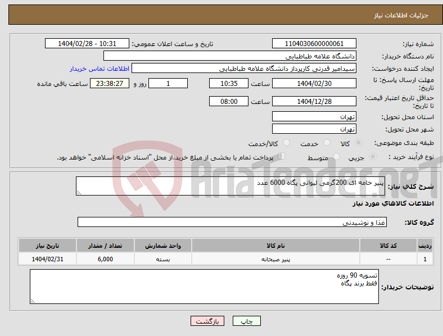Click the price validity date 1404/12/28

click(314, 101)
